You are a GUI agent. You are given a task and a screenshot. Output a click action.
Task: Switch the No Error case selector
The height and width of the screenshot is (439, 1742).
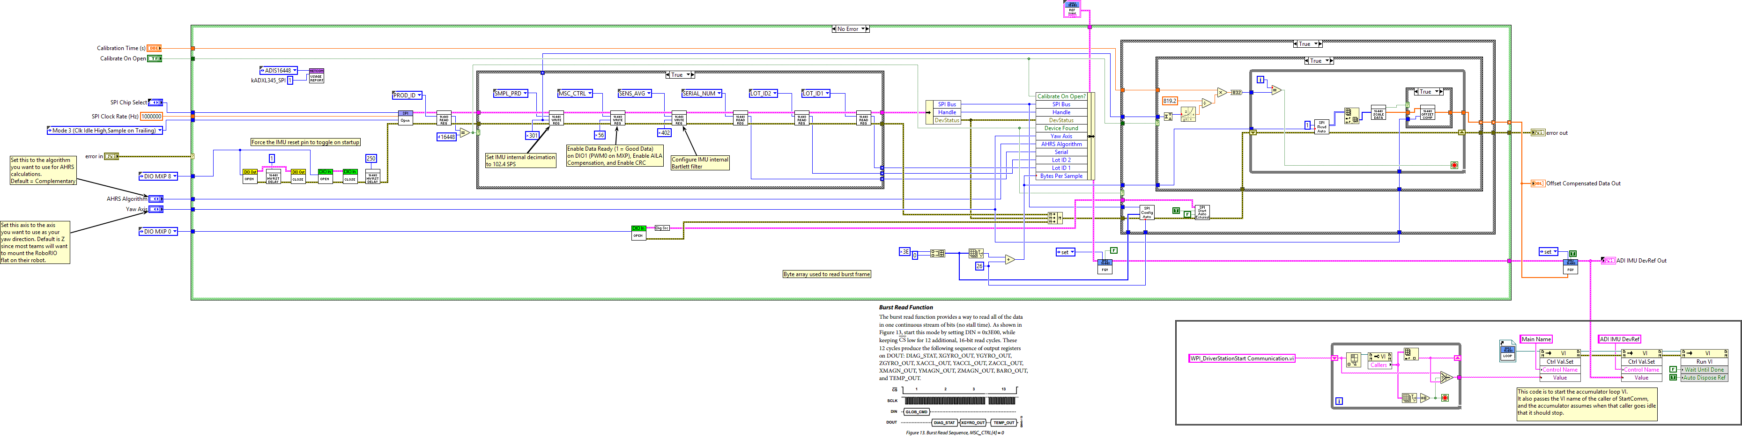[x=850, y=29]
